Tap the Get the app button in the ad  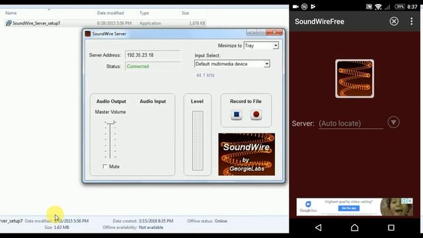tap(349, 208)
